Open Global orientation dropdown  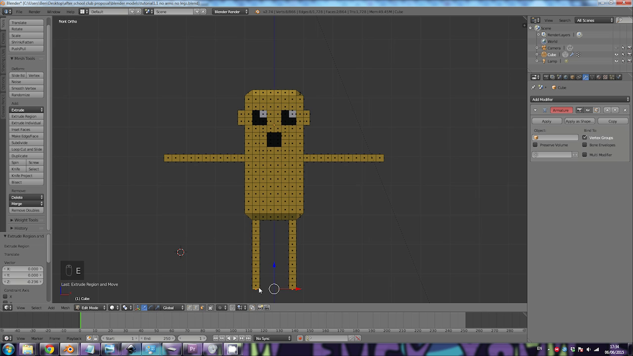(x=173, y=308)
